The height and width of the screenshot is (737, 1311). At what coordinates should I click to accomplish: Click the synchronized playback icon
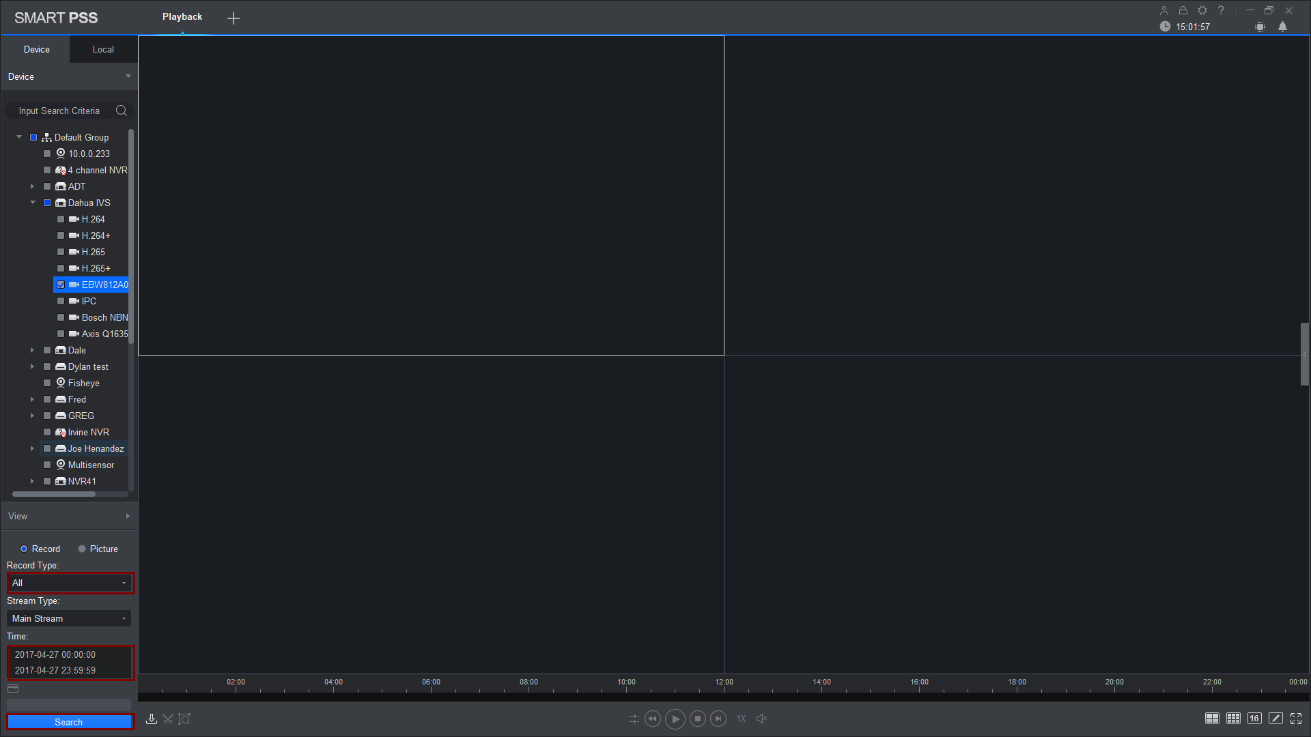pos(634,719)
